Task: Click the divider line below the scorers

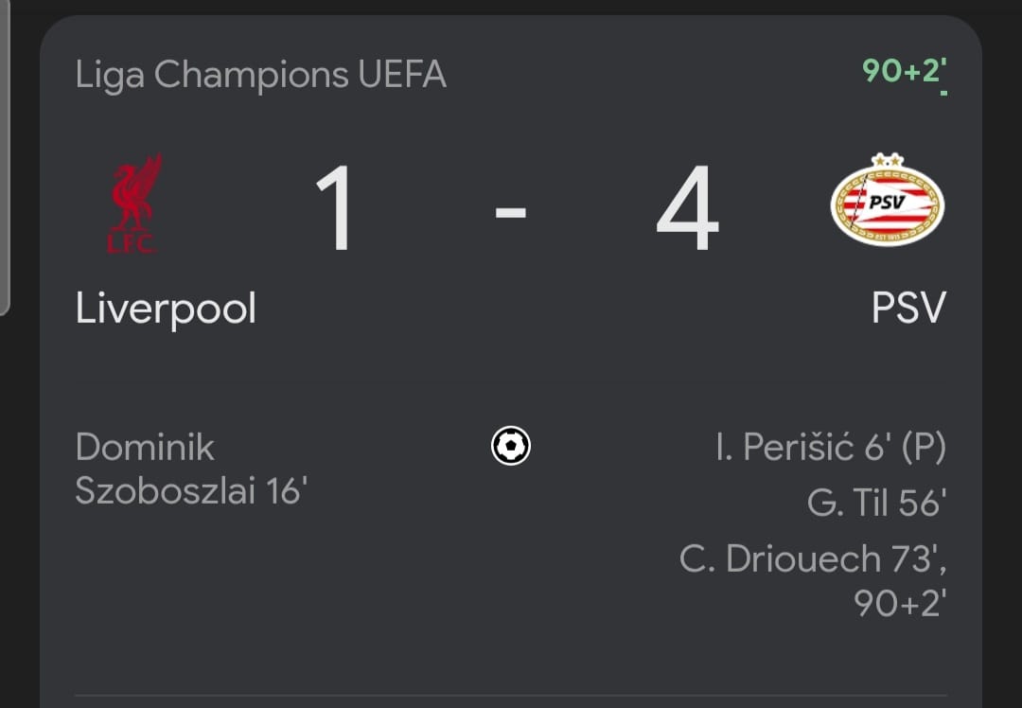Action: coord(511,696)
